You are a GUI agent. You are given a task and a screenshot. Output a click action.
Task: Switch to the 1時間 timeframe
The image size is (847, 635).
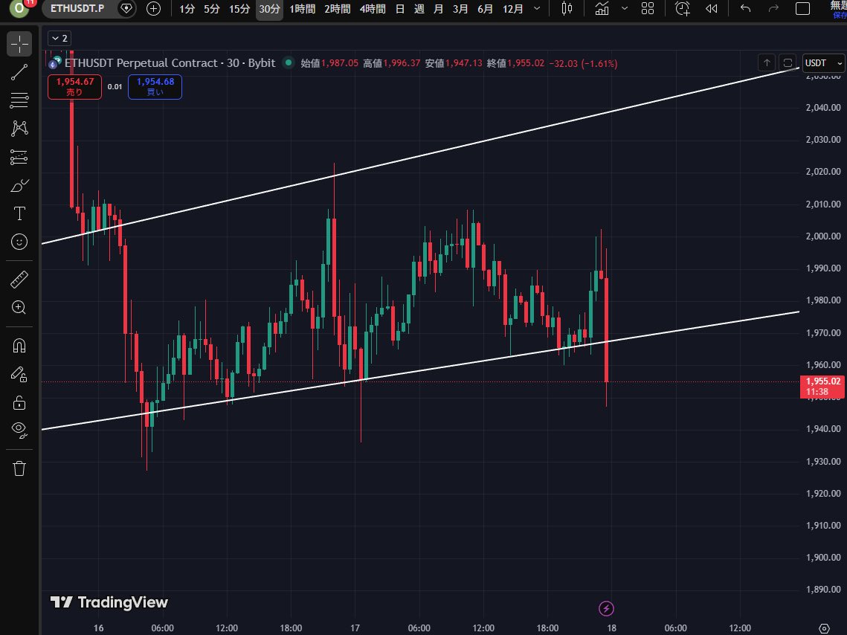click(x=303, y=9)
